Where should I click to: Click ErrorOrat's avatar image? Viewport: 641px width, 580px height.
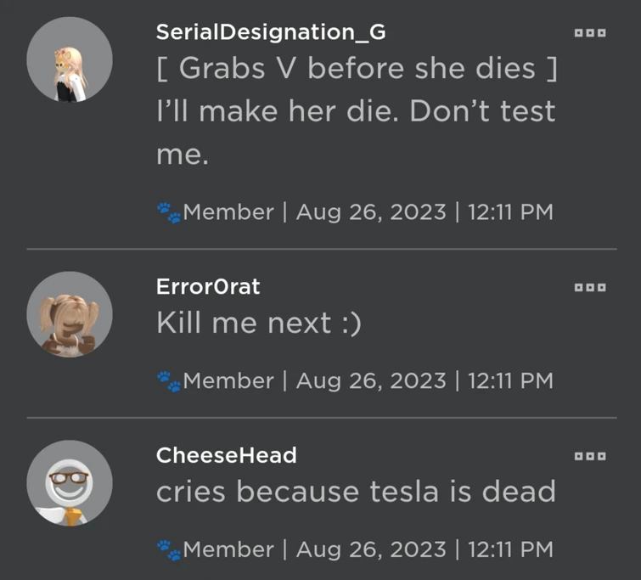[70, 313]
